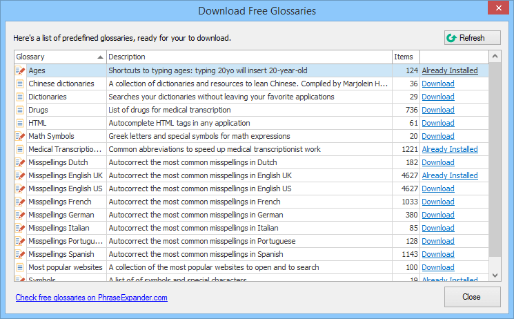Click the Misspellings Dutch row icon

20,162
